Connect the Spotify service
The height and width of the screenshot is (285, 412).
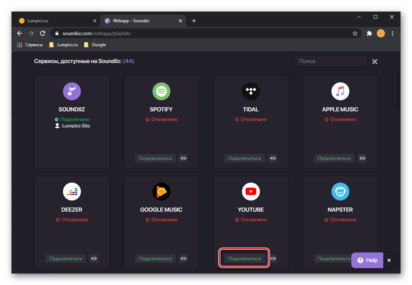155,158
